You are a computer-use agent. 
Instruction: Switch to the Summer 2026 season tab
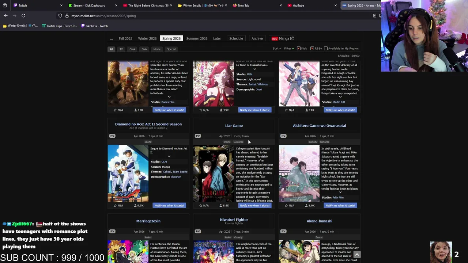(x=197, y=38)
